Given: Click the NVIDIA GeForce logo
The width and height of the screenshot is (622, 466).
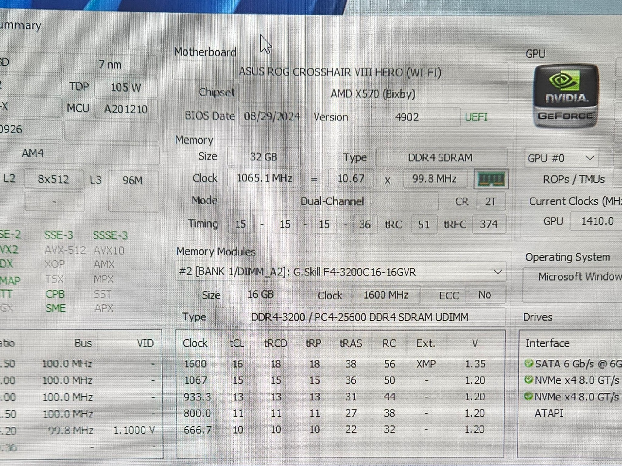Looking at the screenshot, I should [x=566, y=96].
